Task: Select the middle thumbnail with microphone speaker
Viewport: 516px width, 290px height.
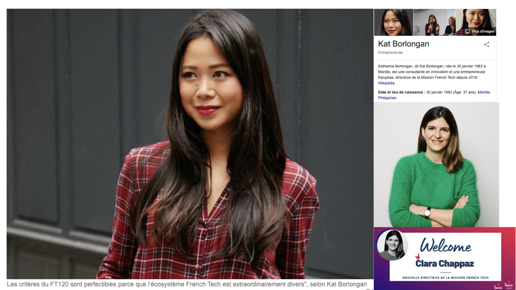Action: click(x=435, y=22)
